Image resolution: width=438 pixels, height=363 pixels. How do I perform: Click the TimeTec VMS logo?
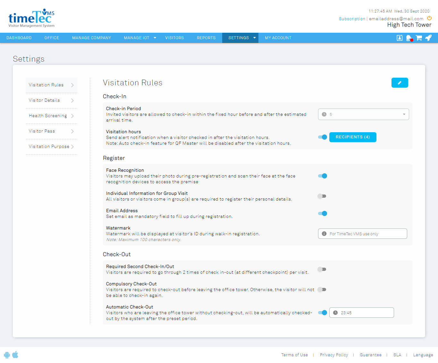point(31,18)
